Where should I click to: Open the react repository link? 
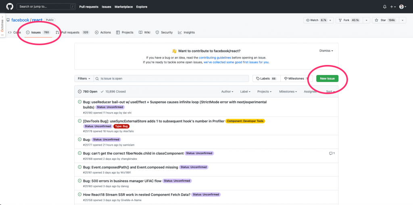point(37,20)
